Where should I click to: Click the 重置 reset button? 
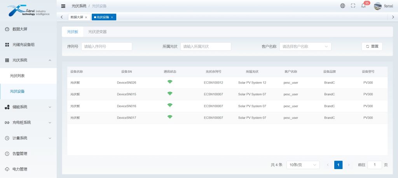tap(372, 47)
